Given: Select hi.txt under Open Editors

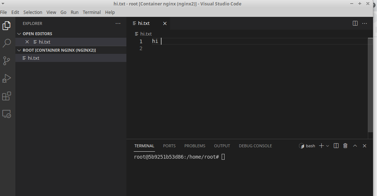Looking at the screenshot, I should pos(71,42).
